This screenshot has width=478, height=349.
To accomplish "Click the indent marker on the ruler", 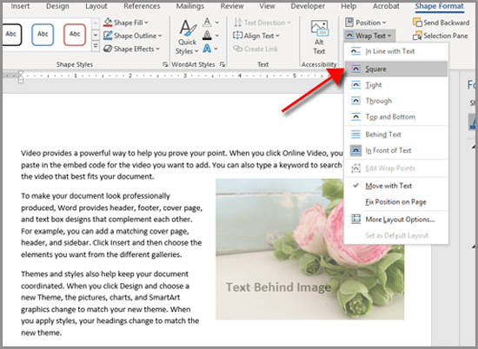I will tap(21, 76).
